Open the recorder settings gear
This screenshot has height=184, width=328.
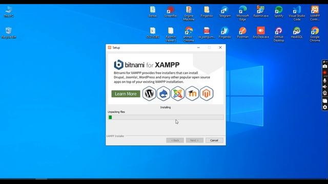[325, 107]
